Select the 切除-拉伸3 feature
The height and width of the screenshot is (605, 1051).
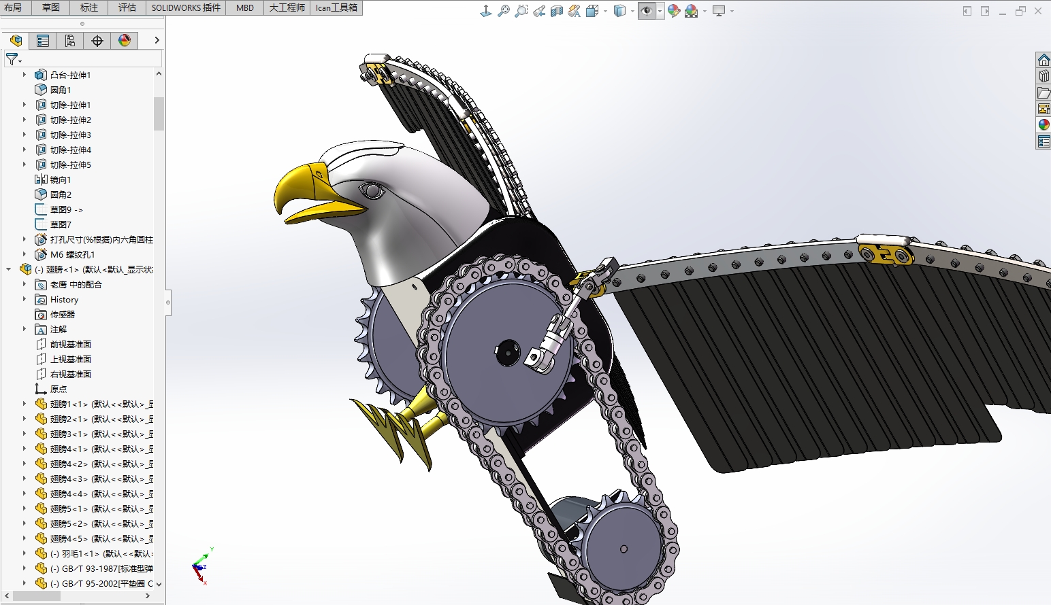70,135
